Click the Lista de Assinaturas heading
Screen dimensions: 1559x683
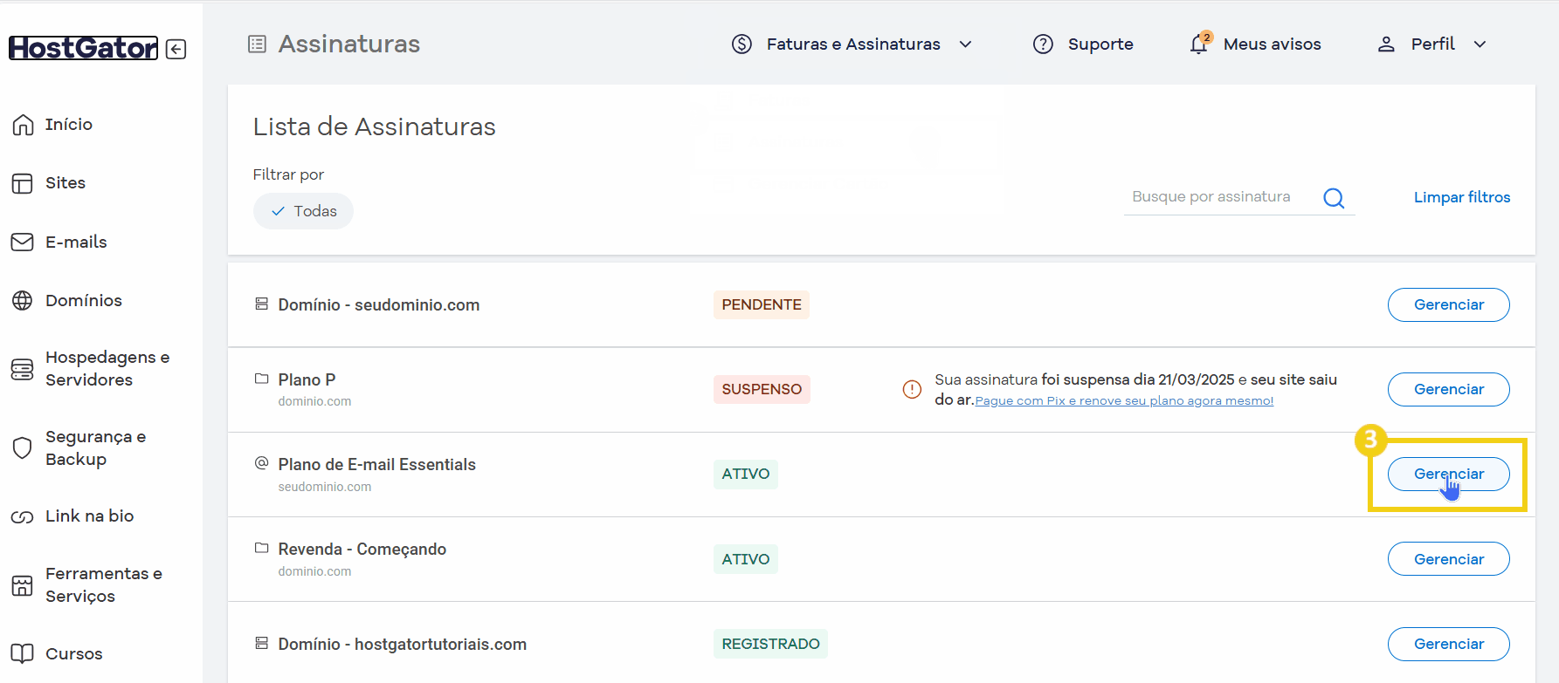click(x=374, y=126)
